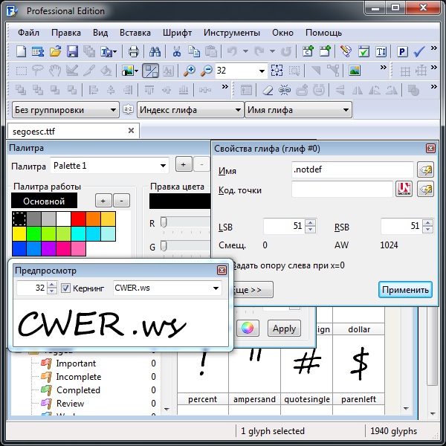The width and height of the screenshot is (446, 446).
Task: Click the Save disk icon
Action: [x=72, y=51]
